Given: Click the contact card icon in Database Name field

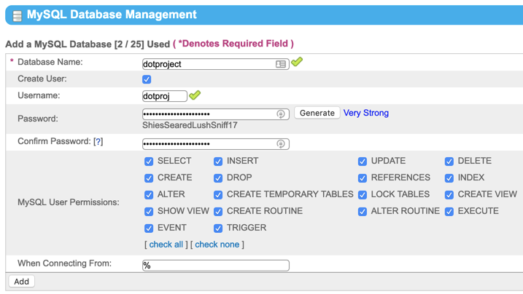Looking at the screenshot, I should (281, 64).
